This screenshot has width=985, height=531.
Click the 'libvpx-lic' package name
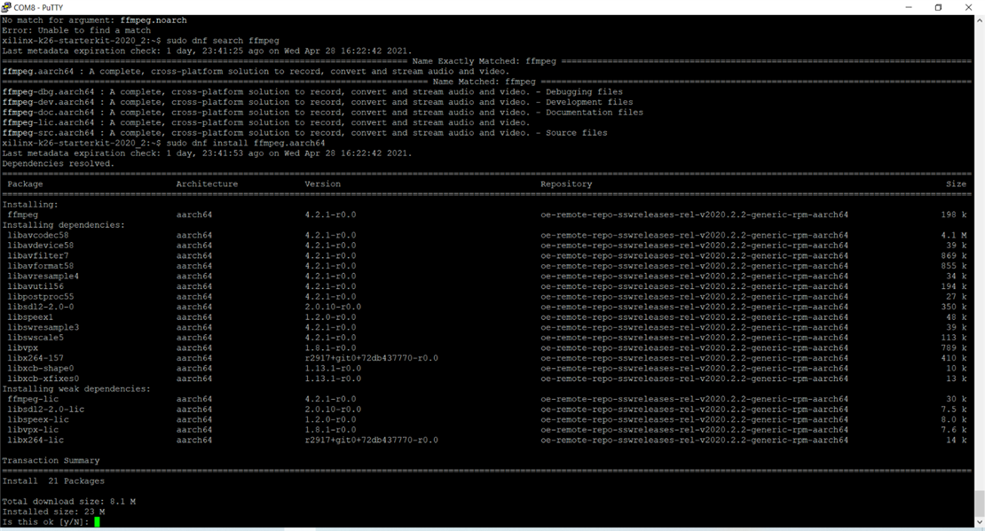[34, 430]
